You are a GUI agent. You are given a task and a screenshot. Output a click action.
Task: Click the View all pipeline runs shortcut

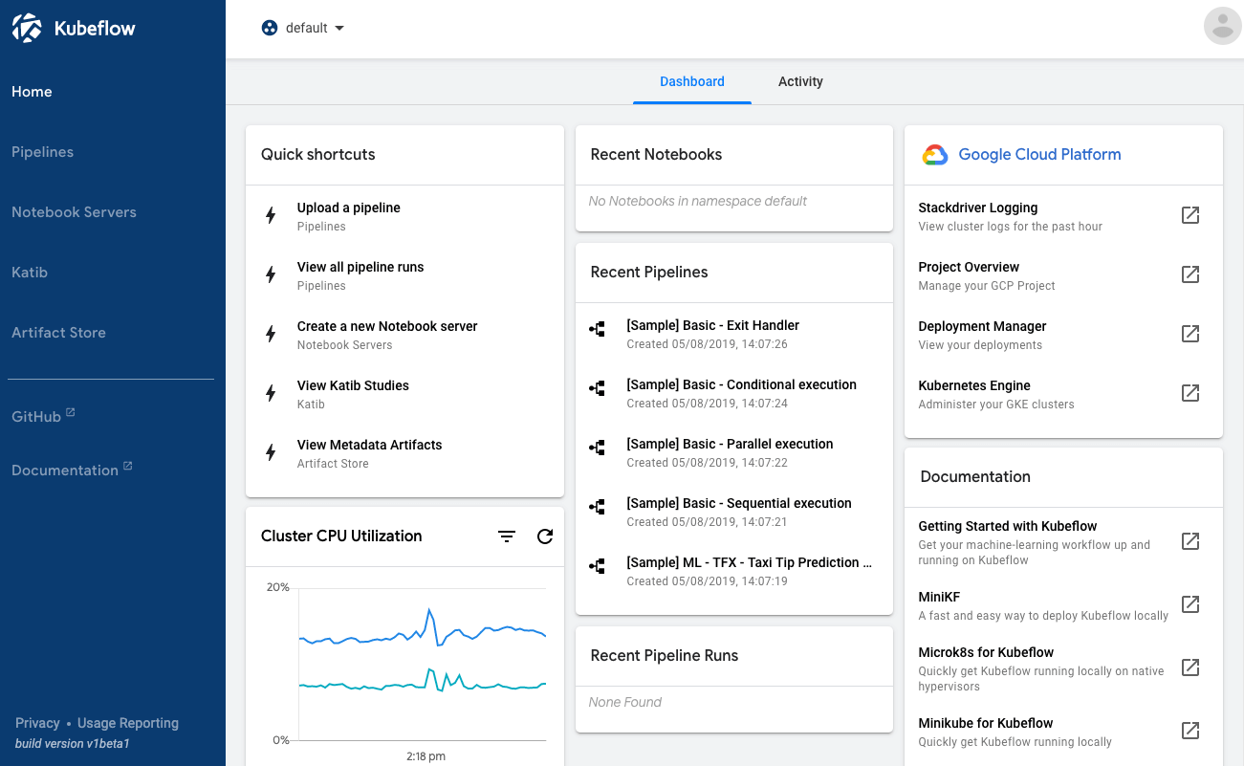coord(404,275)
